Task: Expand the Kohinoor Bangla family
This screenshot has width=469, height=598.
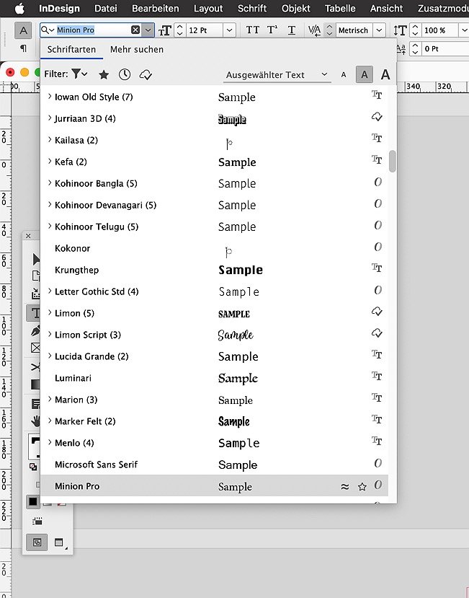Action: coord(50,183)
